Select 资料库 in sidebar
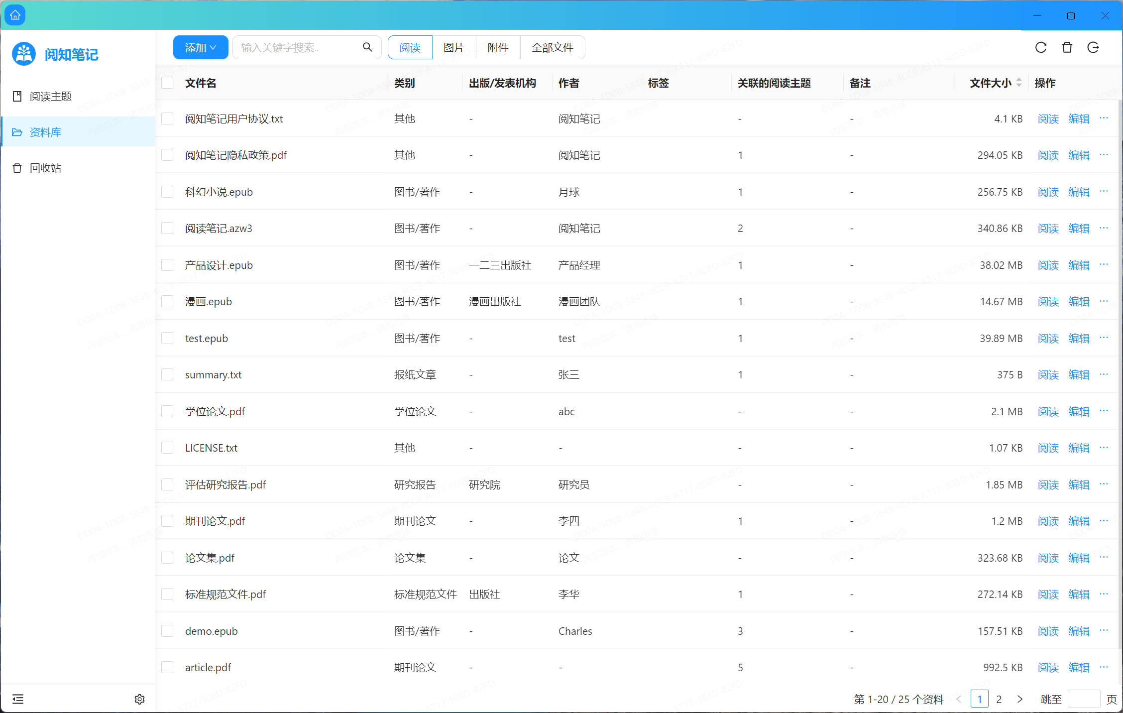 78,132
